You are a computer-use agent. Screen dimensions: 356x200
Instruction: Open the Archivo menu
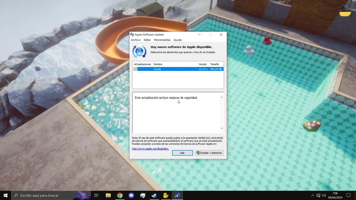pyautogui.click(x=136, y=40)
